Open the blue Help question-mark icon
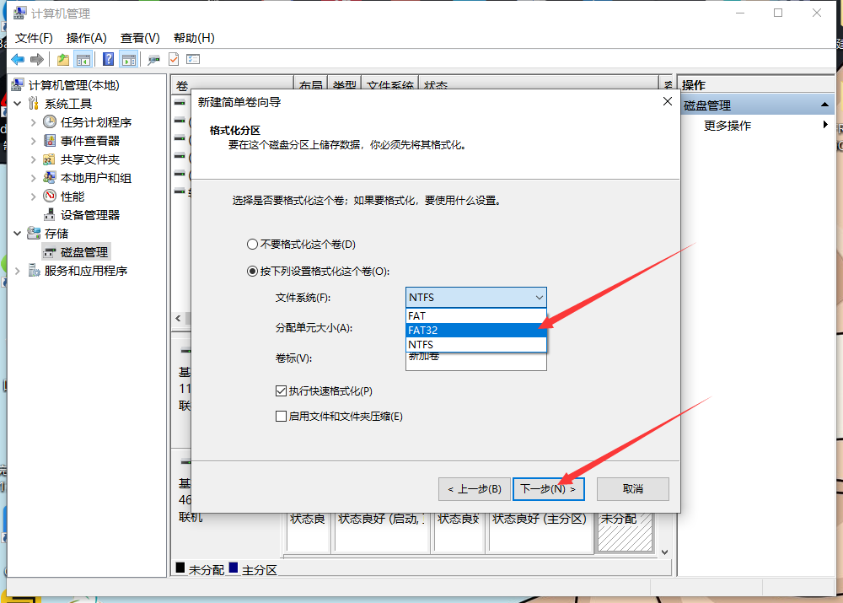This screenshot has height=603, width=843. (x=108, y=59)
